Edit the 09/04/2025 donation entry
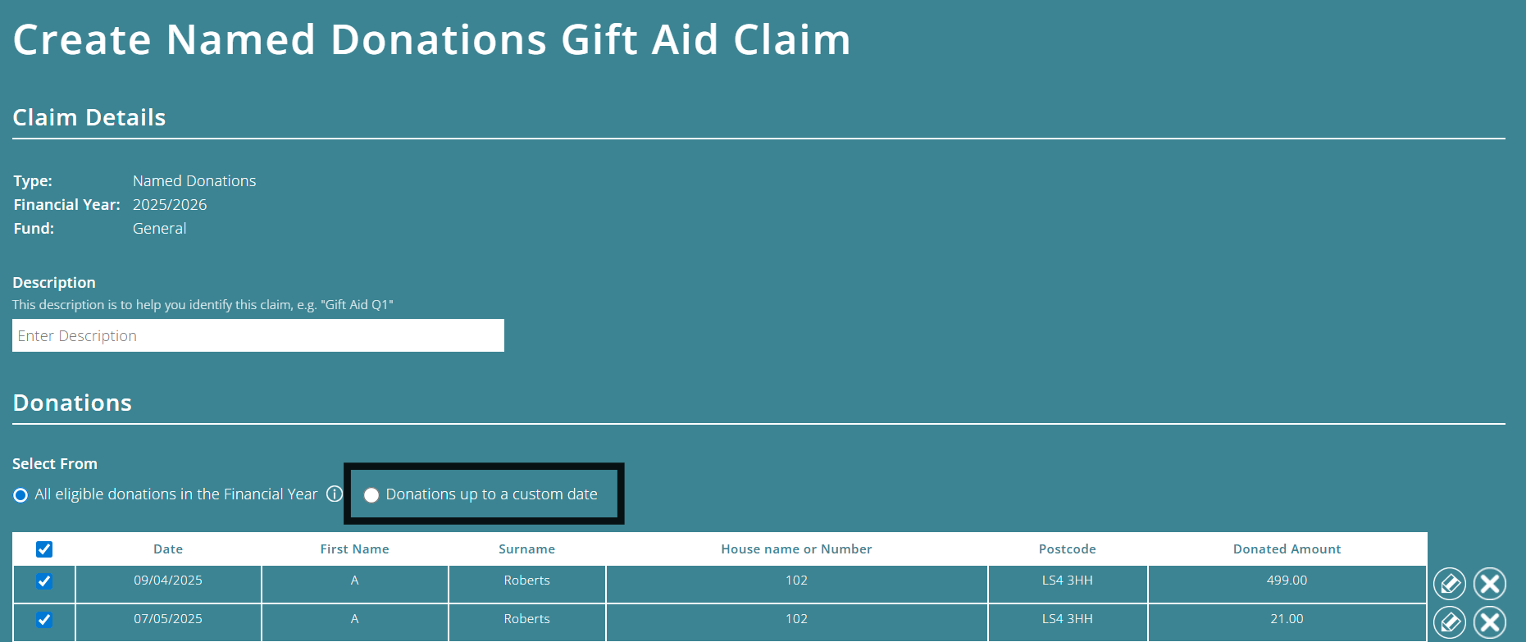 point(1450,583)
